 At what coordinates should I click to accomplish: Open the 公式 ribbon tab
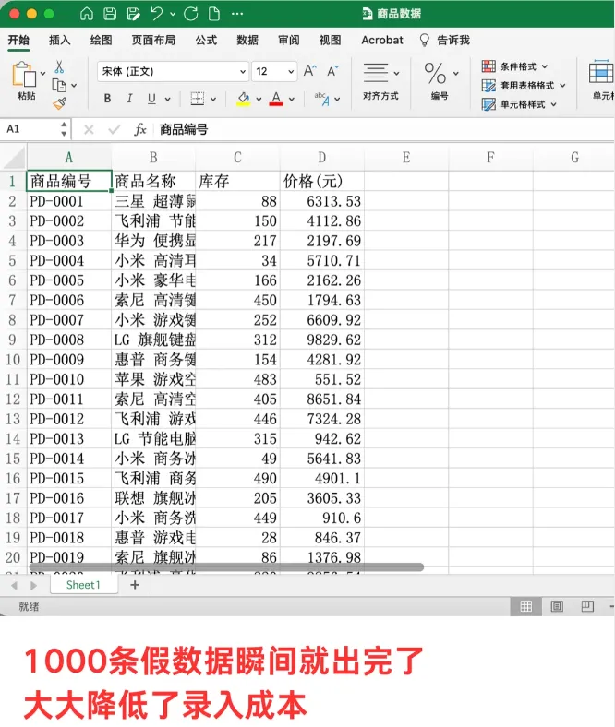[x=206, y=41]
